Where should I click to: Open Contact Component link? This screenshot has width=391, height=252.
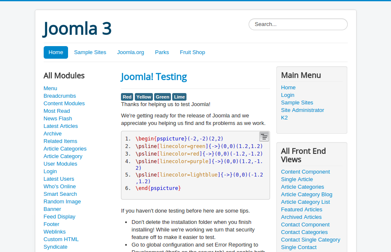(x=305, y=225)
